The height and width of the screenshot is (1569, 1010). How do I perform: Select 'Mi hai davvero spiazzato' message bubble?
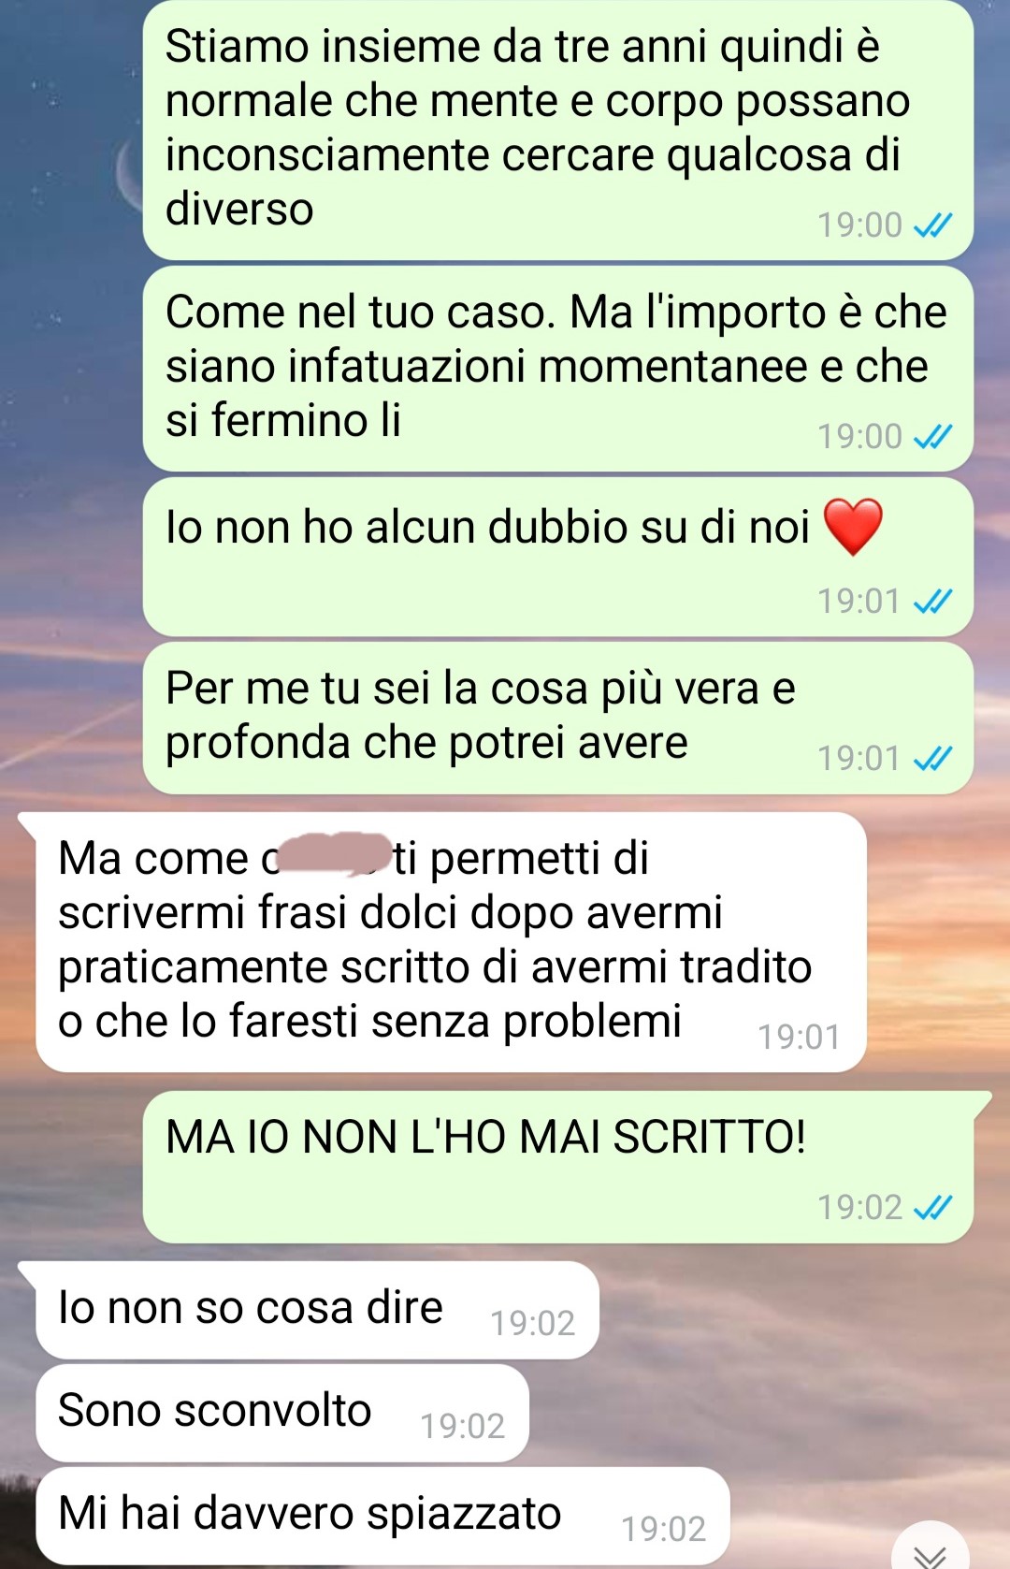[x=382, y=1516]
